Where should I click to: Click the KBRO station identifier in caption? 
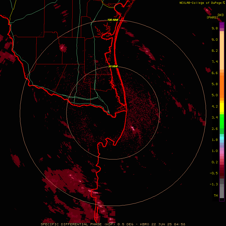(x=145, y=224)
